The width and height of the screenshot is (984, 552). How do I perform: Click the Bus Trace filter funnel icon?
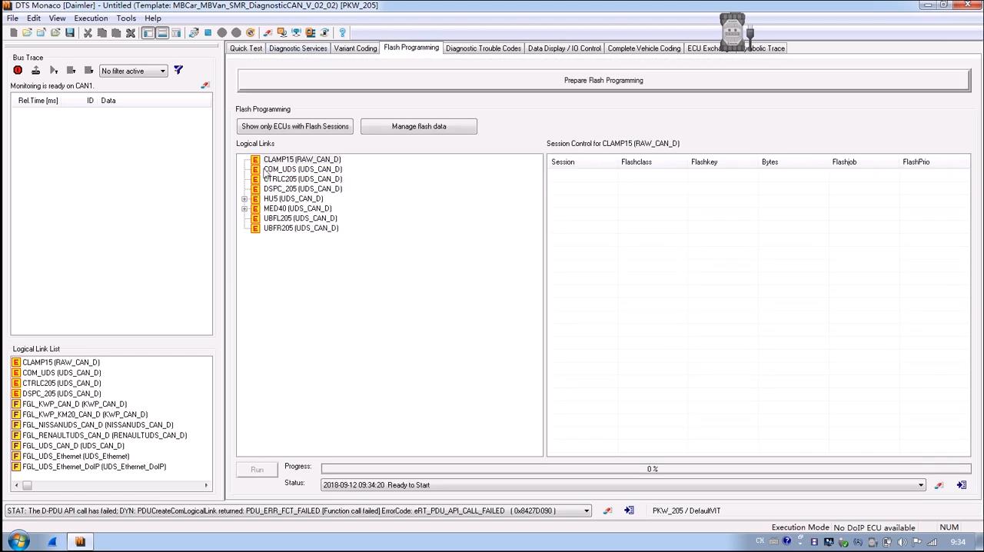pos(178,71)
